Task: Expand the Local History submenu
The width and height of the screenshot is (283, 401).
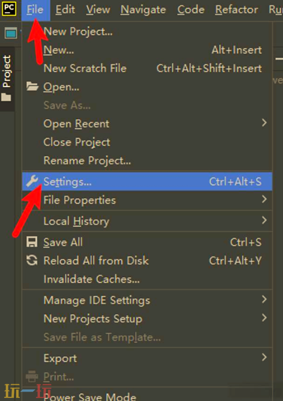Action: (147, 221)
